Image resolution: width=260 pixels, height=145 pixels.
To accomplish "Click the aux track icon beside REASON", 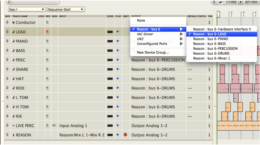I will pos(13,135).
